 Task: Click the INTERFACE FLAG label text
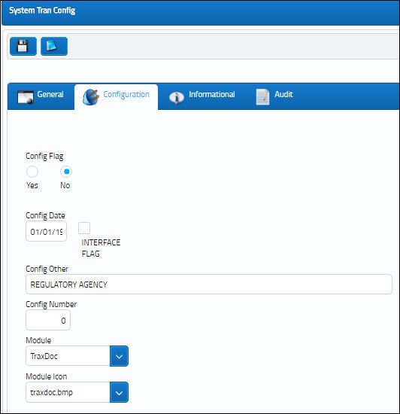pos(101,248)
